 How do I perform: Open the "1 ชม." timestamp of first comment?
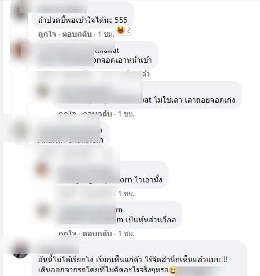click(106, 34)
